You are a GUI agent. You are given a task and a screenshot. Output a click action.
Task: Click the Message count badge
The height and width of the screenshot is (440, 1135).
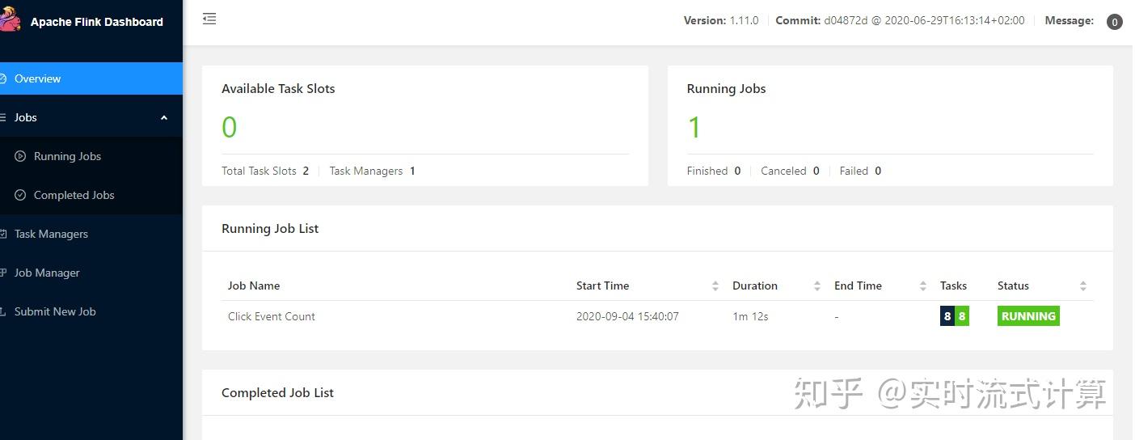click(1114, 22)
